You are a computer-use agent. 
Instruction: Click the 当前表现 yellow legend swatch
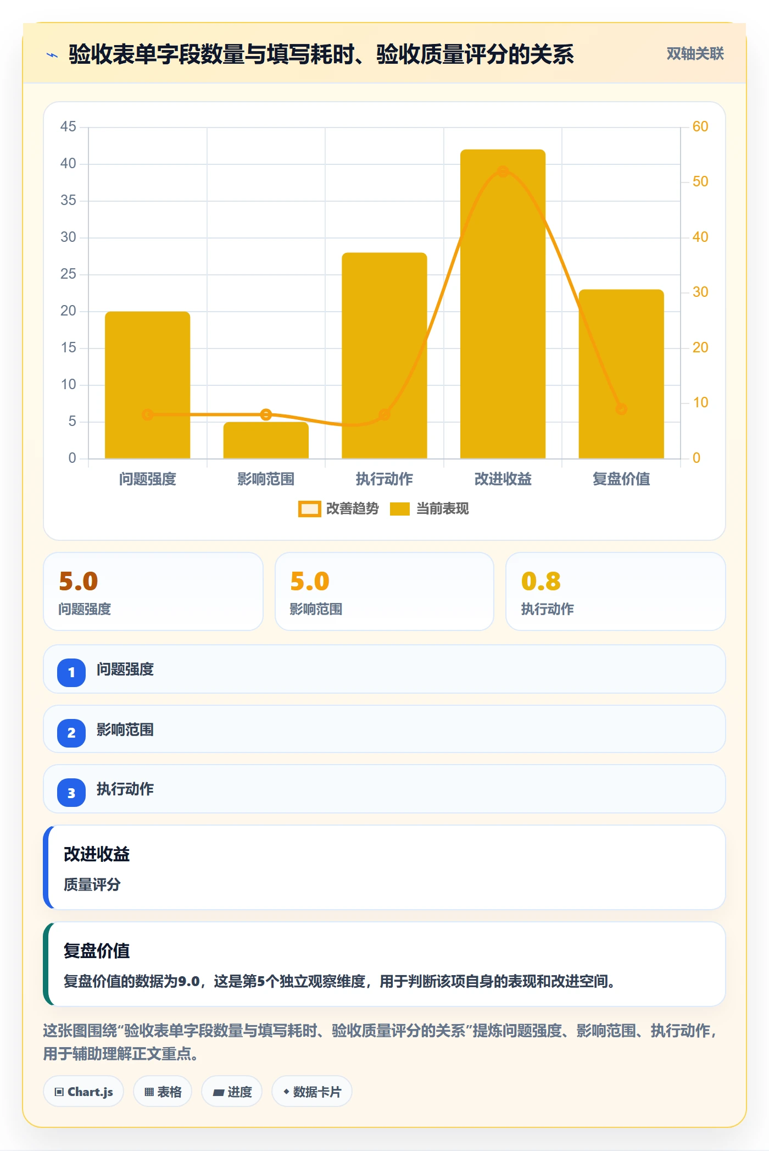pyautogui.click(x=400, y=509)
